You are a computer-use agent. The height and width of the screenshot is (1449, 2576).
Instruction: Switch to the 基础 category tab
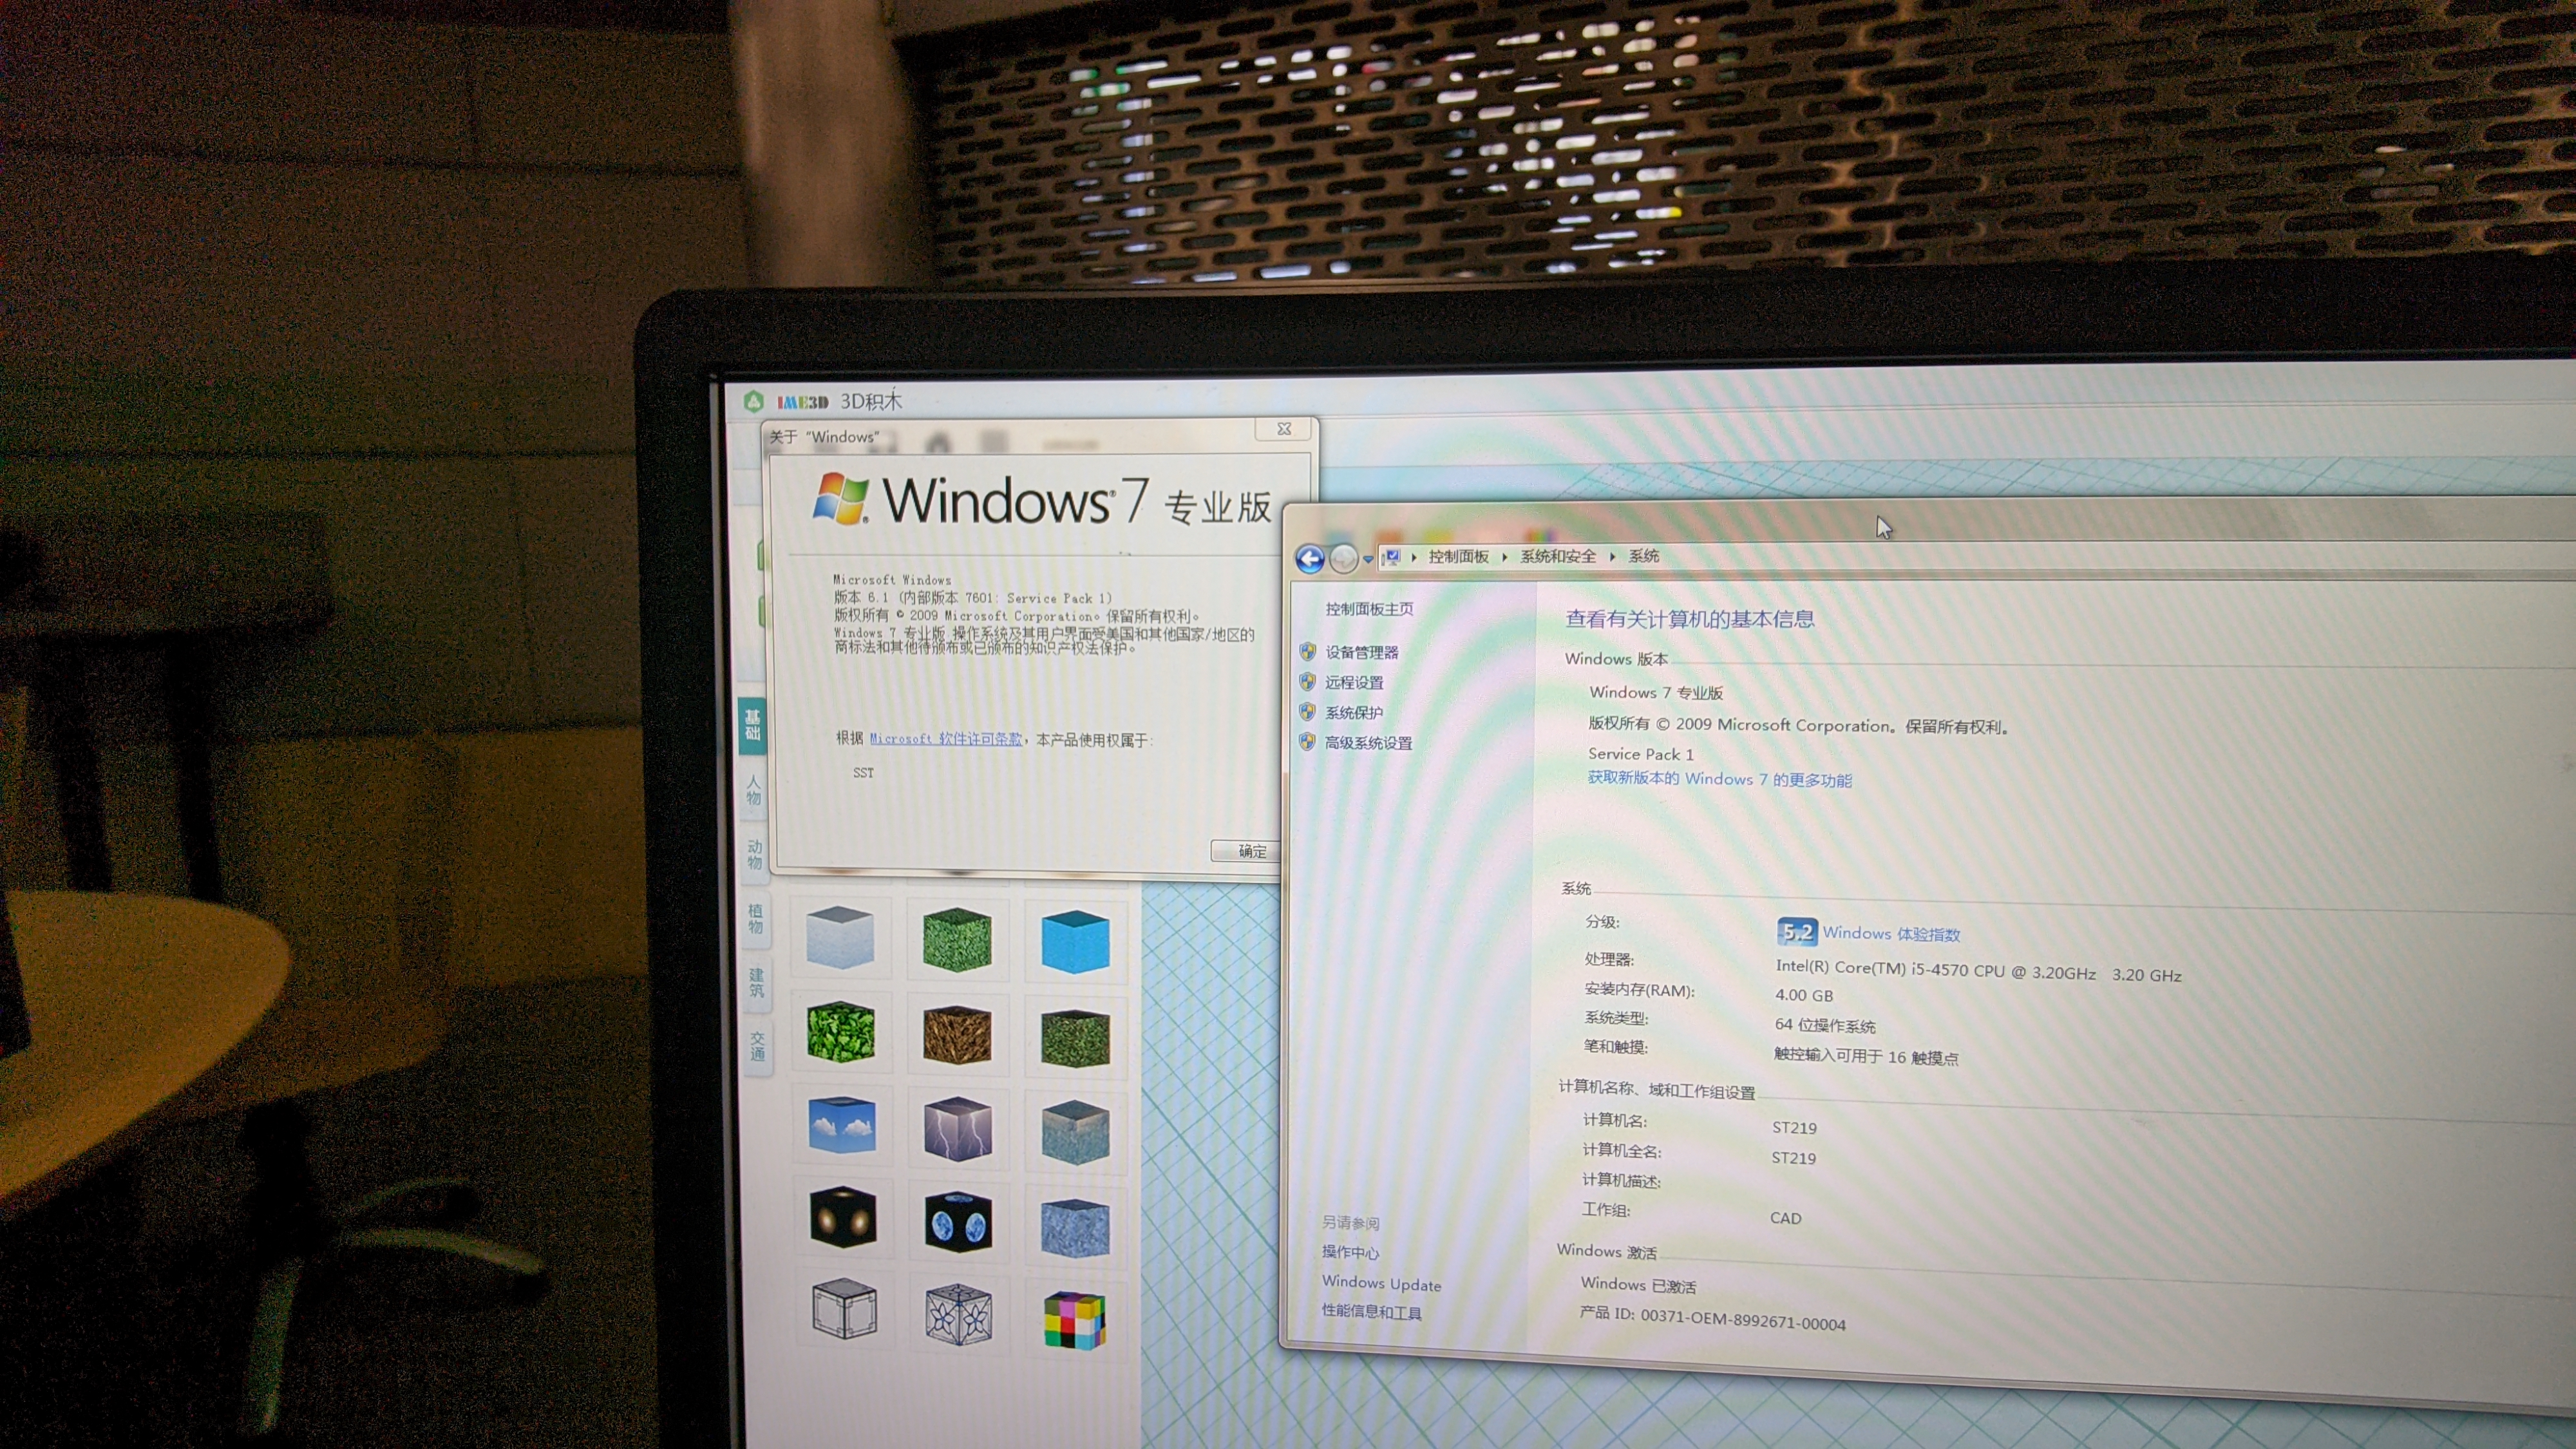click(x=753, y=725)
